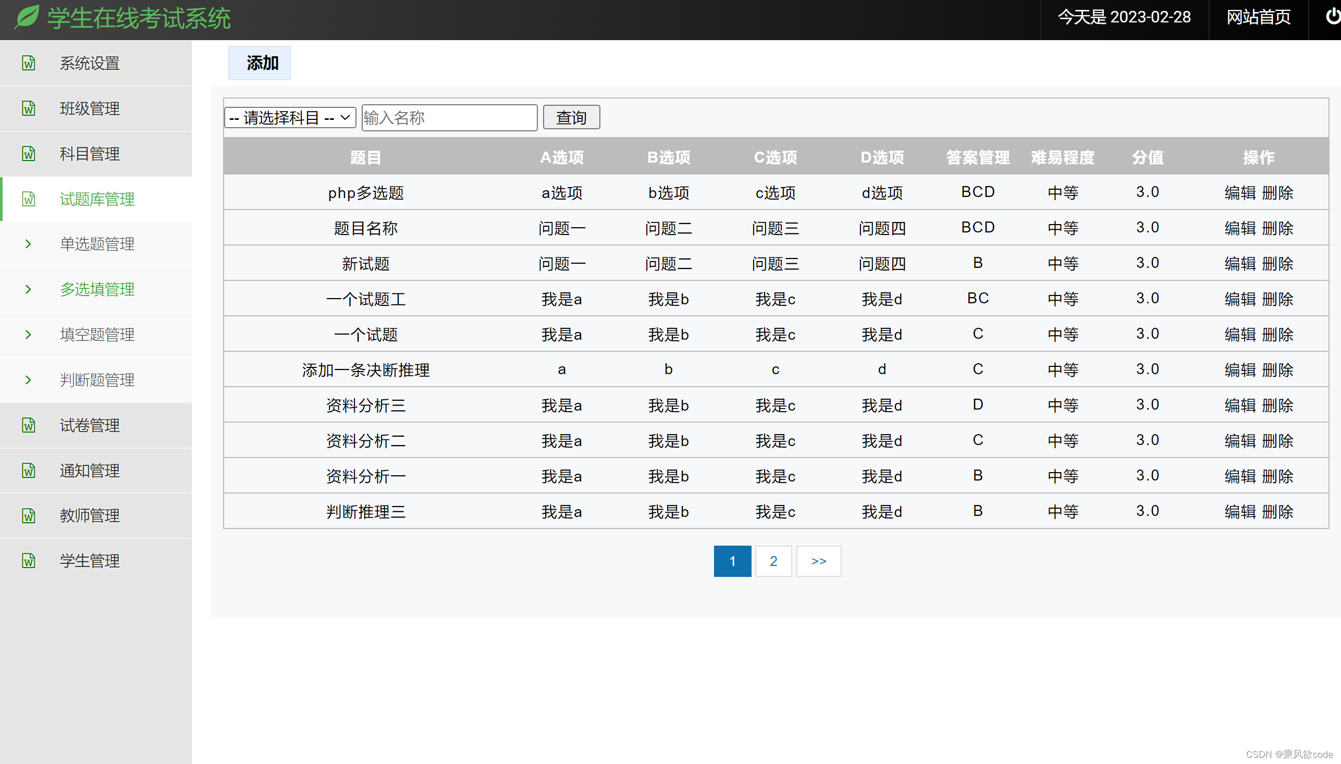The height and width of the screenshot is (764, 1341).
Task: Click the green leaf logo icon
Action: point(27,17)
